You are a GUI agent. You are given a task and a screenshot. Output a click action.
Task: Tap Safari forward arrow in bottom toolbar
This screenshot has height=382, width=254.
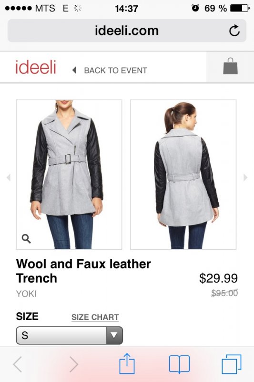74,364
